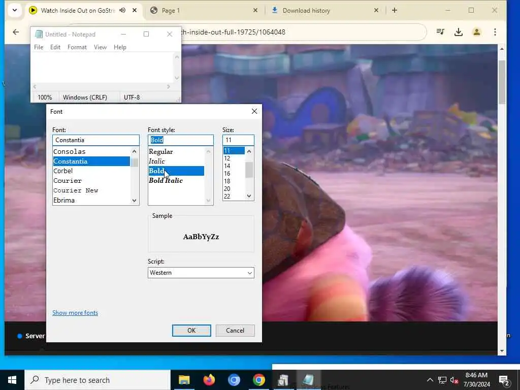Viewport: 520px width, 390px height.
Task: Click the network tray icon
Action: tap(442, 380)
